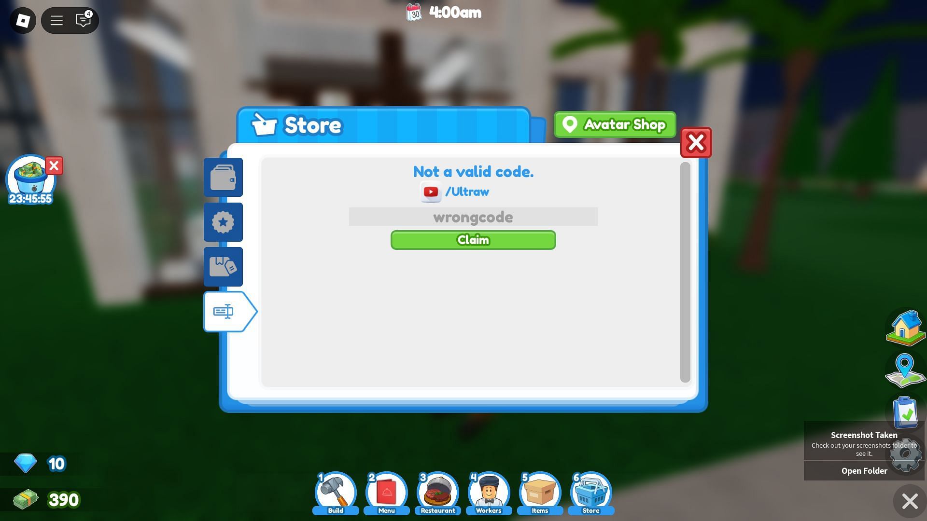
Task: Select the Items panel icon
Action: click(x=540, y=493)
